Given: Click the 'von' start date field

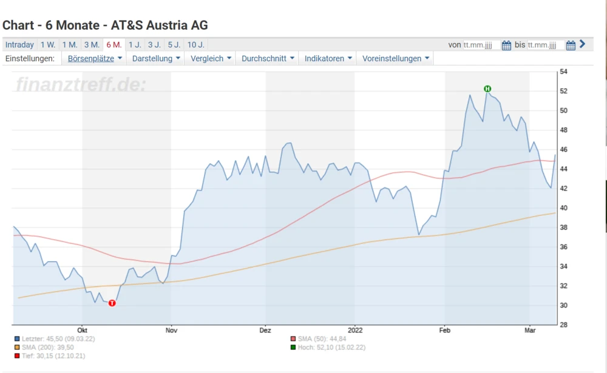Looking at the screenshot, I should pyautogui.click(x=481, y=45).
